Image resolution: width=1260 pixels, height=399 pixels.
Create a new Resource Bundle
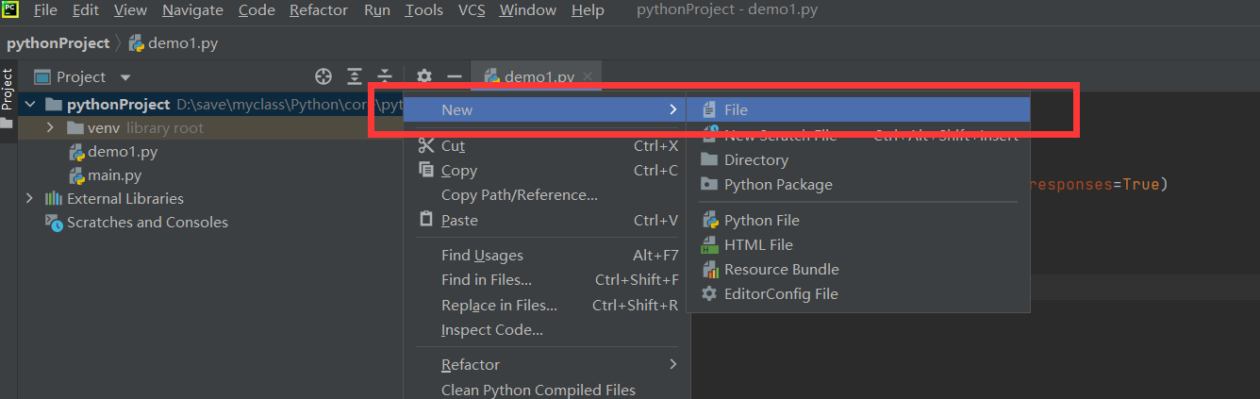coord(859,270)
